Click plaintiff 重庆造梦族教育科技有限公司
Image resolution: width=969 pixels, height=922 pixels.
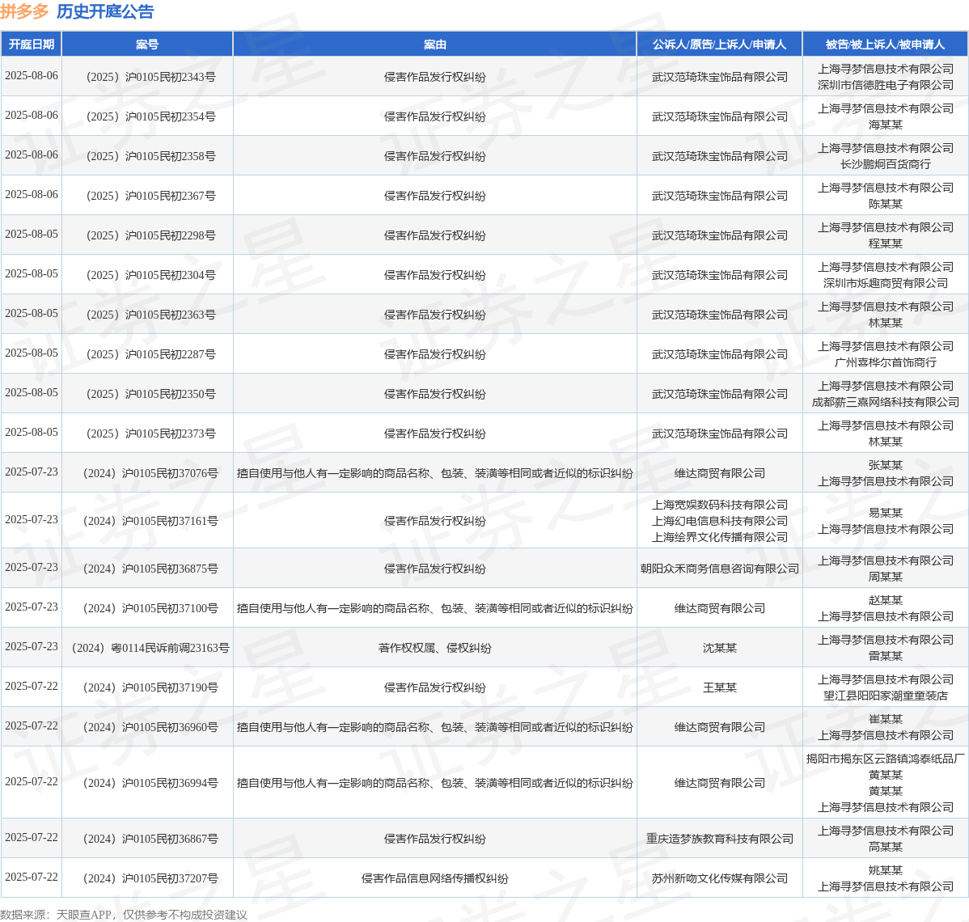tap(719, 839)
